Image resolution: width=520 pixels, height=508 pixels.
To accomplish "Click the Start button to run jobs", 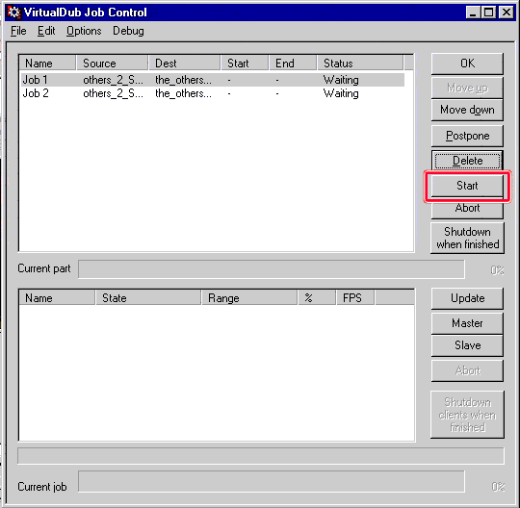I will [467, 186].
